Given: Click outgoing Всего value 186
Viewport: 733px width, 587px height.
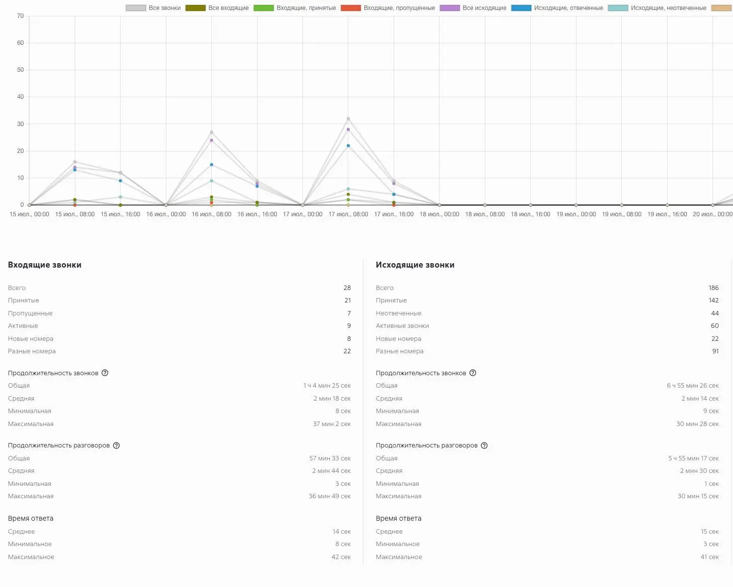Looking at the screenshot, I should click(714, 288).
